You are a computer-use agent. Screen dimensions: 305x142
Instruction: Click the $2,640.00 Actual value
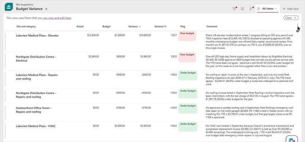coord(94,56)
